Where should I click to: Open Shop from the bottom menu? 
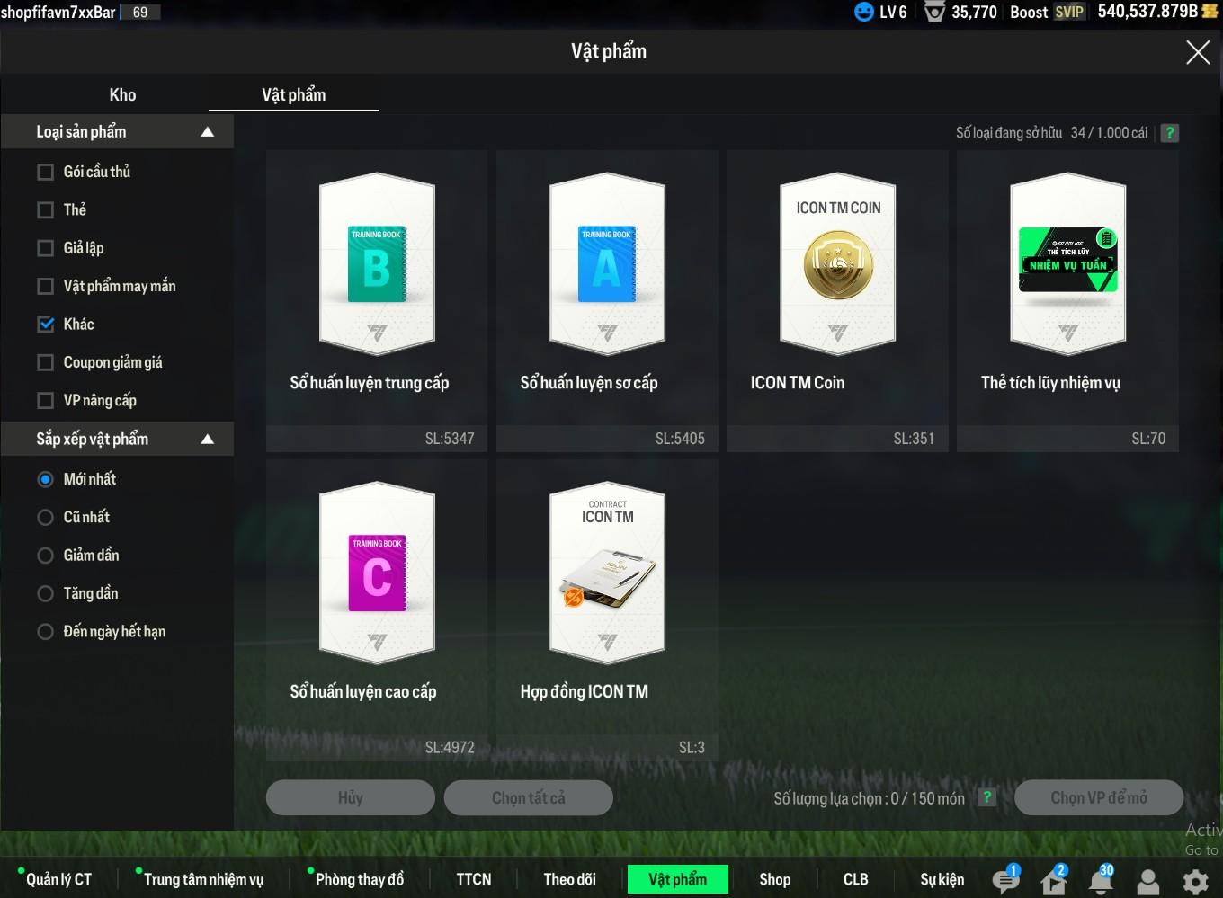774,879
